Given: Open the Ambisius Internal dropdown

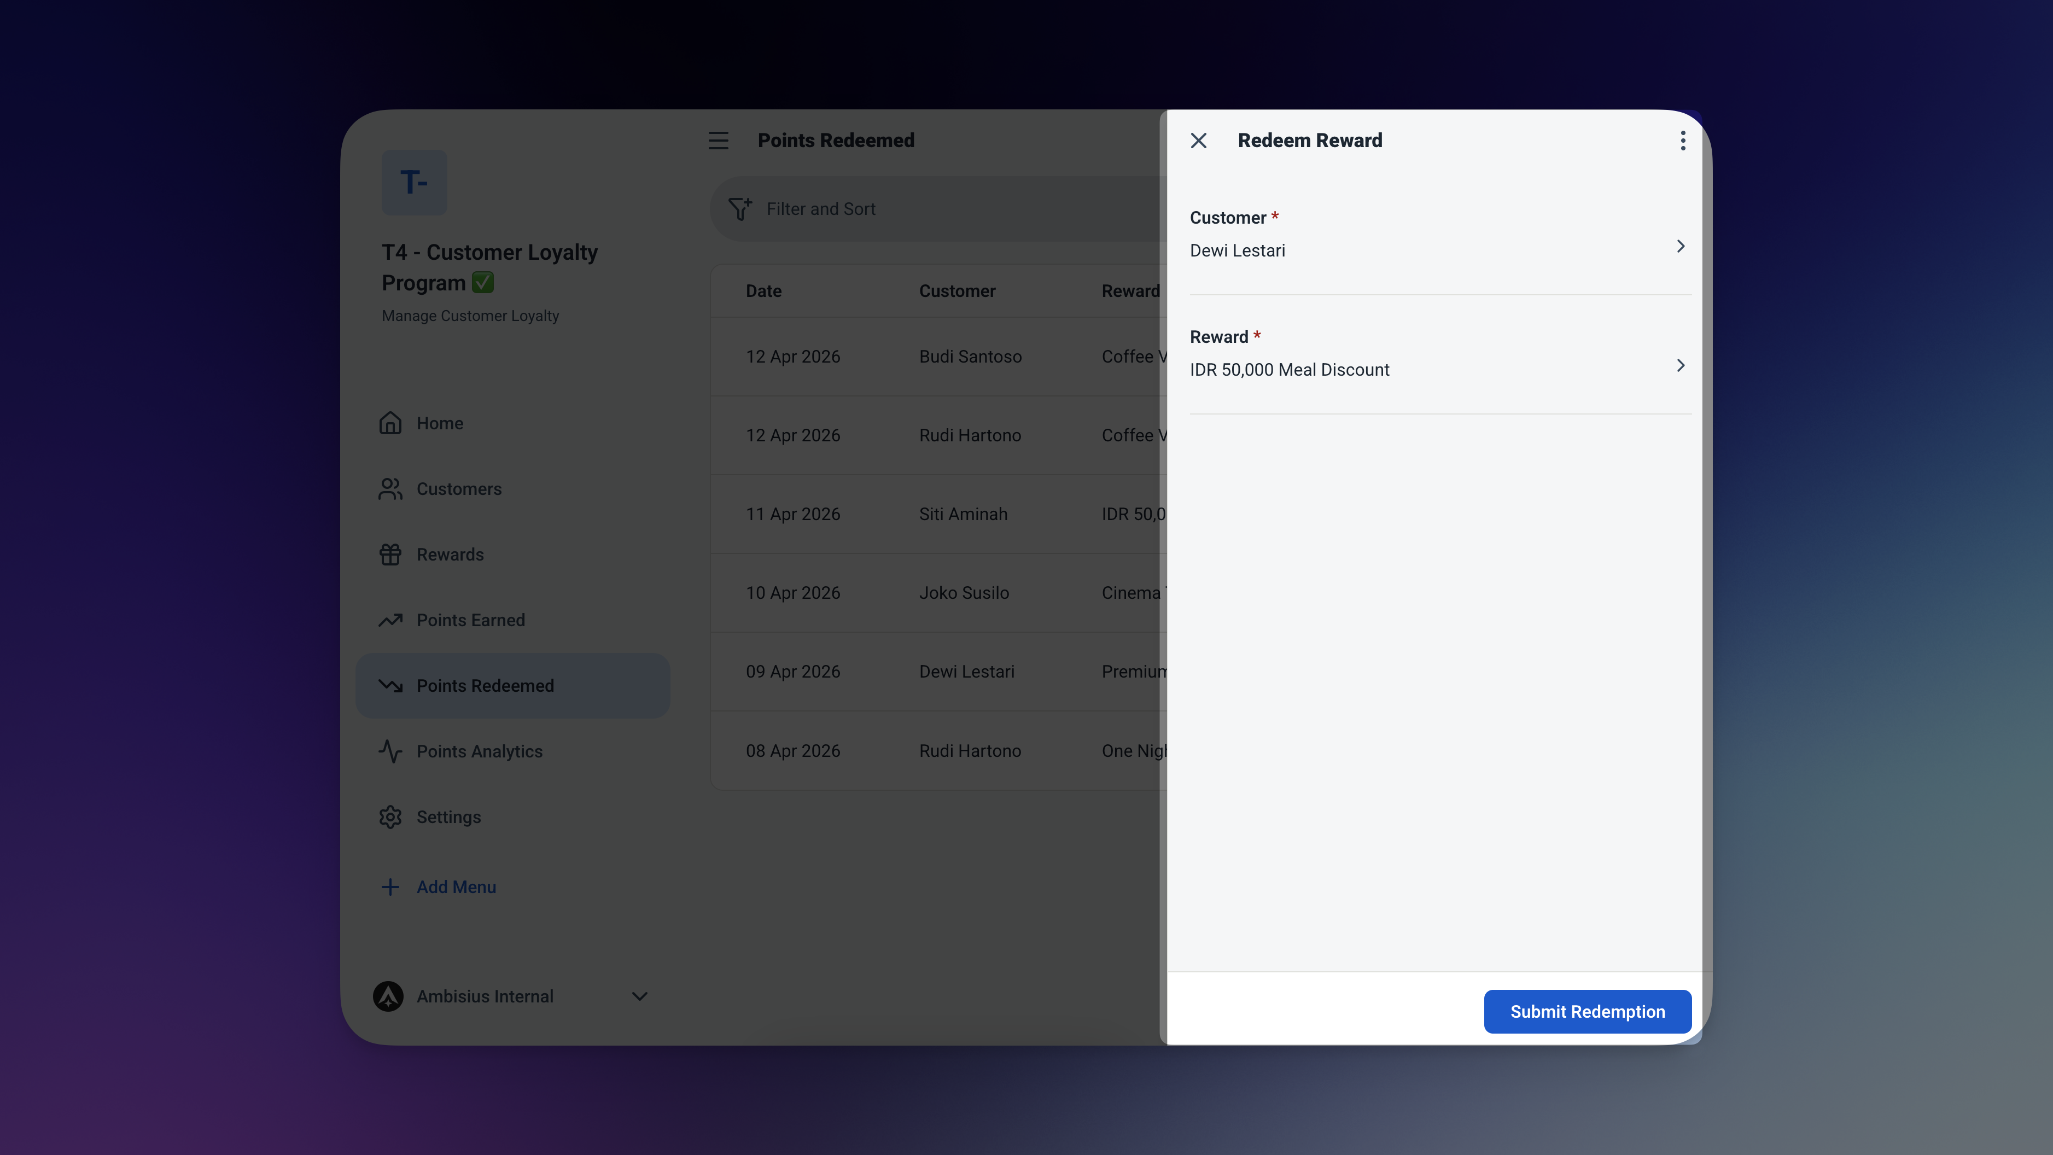Looking at the screenshot, I should point(639,995).
